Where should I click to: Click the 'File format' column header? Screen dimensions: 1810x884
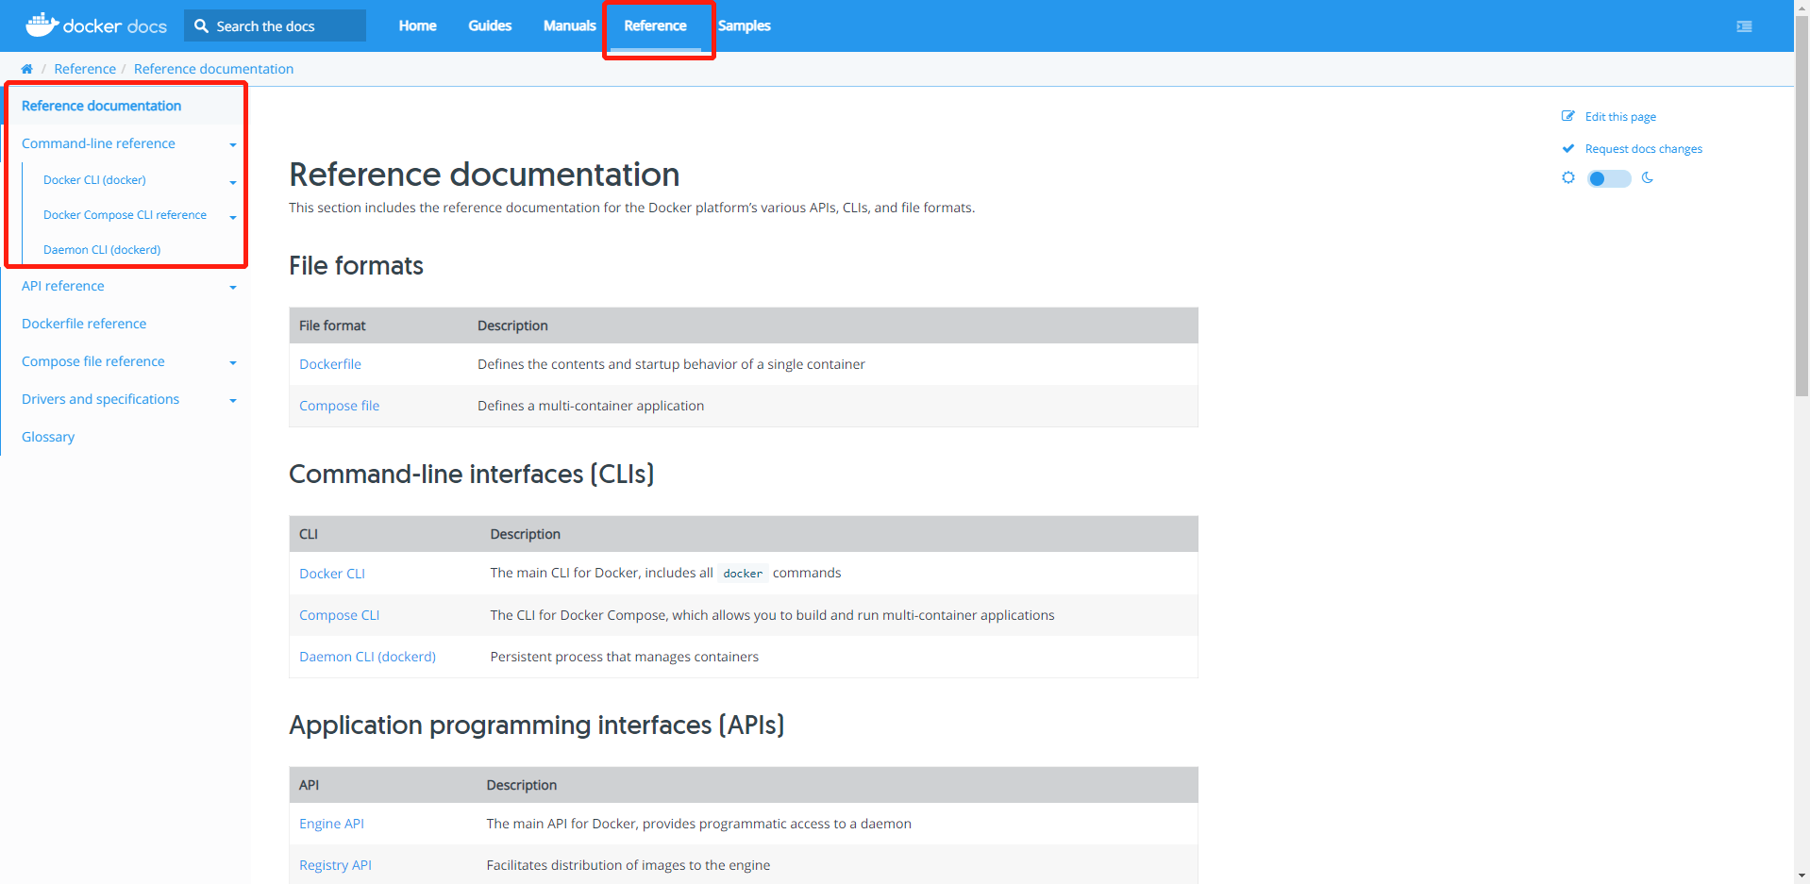332,325
